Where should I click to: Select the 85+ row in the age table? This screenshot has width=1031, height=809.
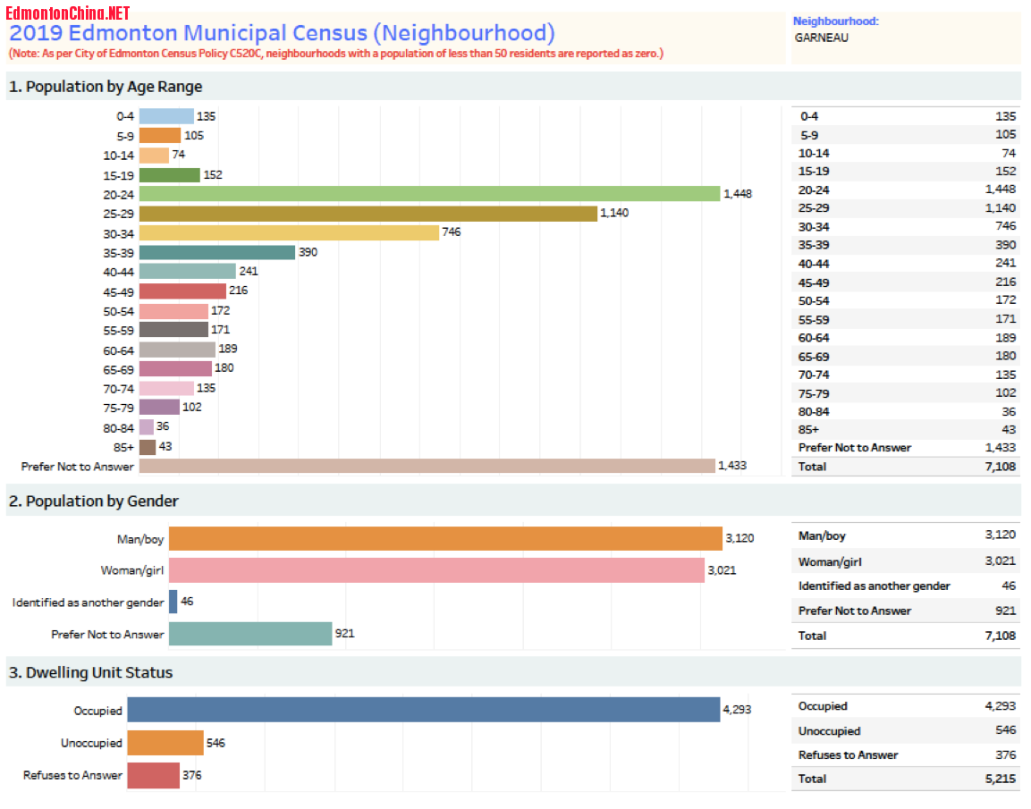907,429
